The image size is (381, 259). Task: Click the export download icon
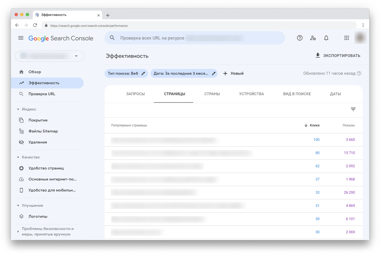318,55
